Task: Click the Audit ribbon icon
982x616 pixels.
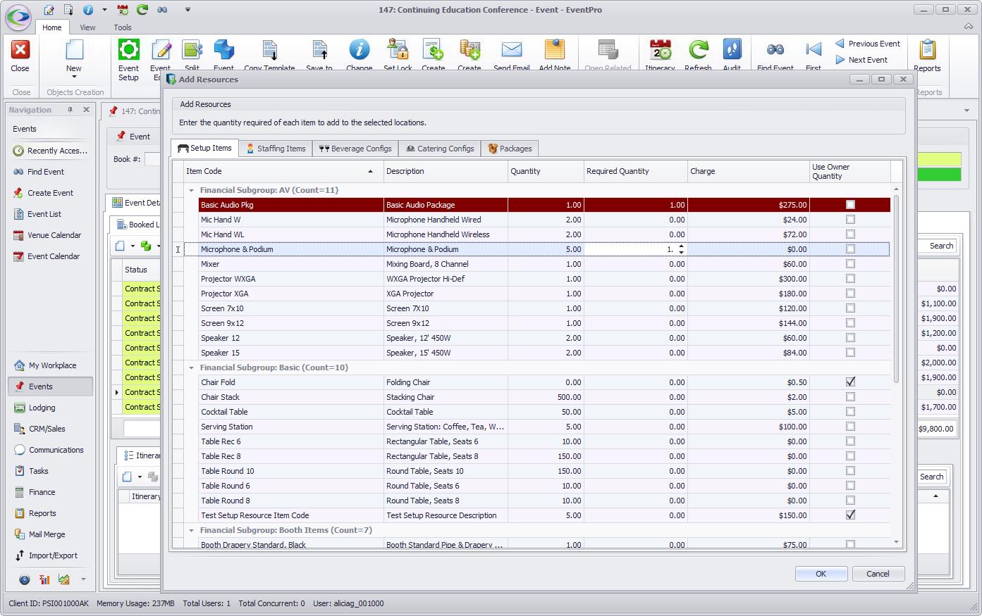Action: (732, 50)
